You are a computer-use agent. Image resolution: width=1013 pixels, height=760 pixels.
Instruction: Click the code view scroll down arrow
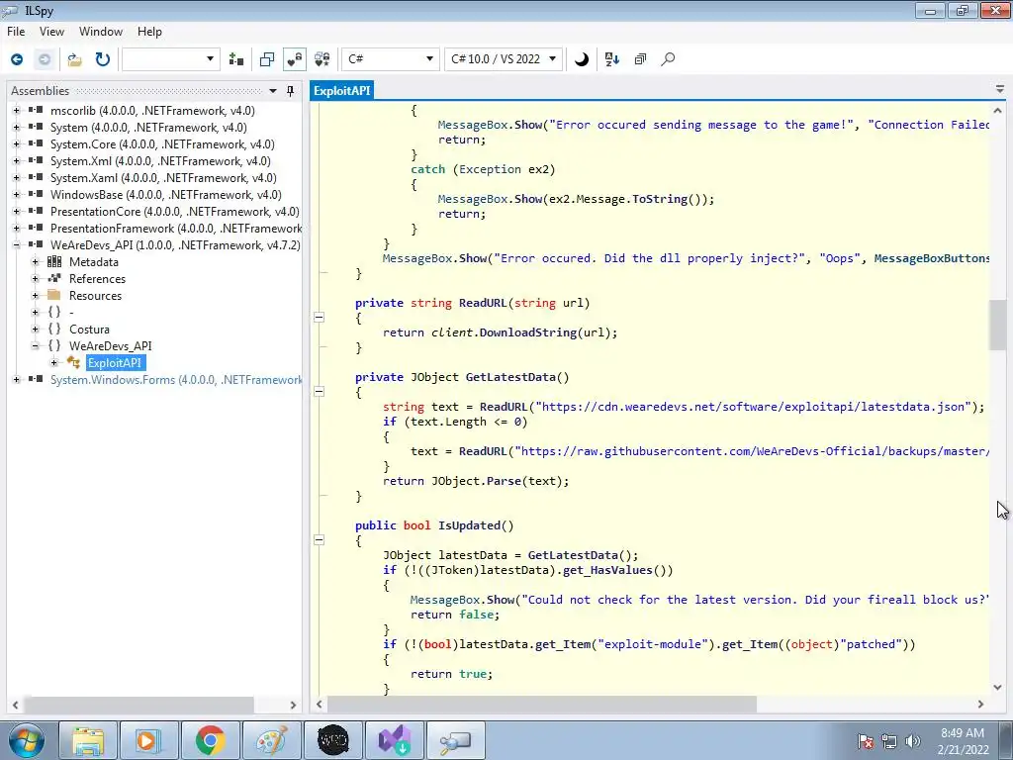(997, 688)
